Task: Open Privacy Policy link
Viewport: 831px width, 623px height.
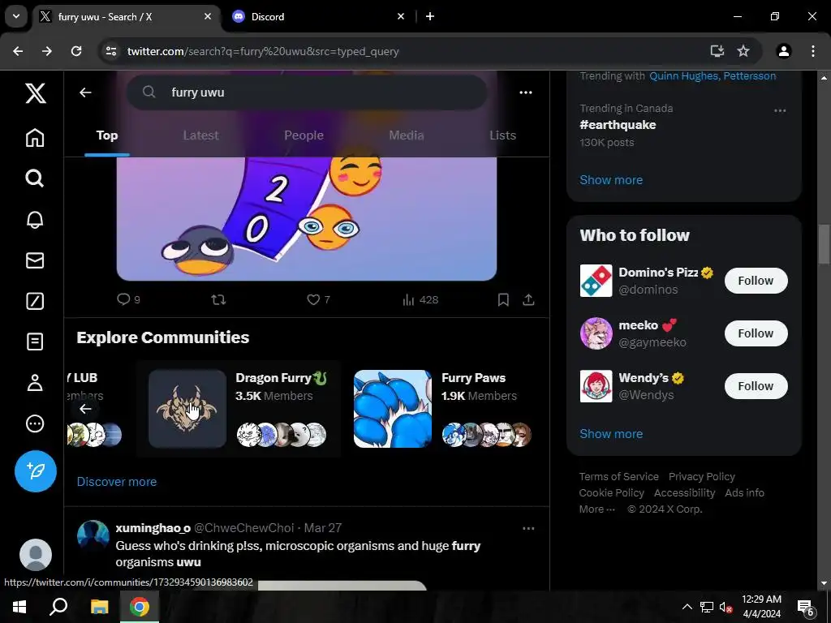Action: (702, 476)
